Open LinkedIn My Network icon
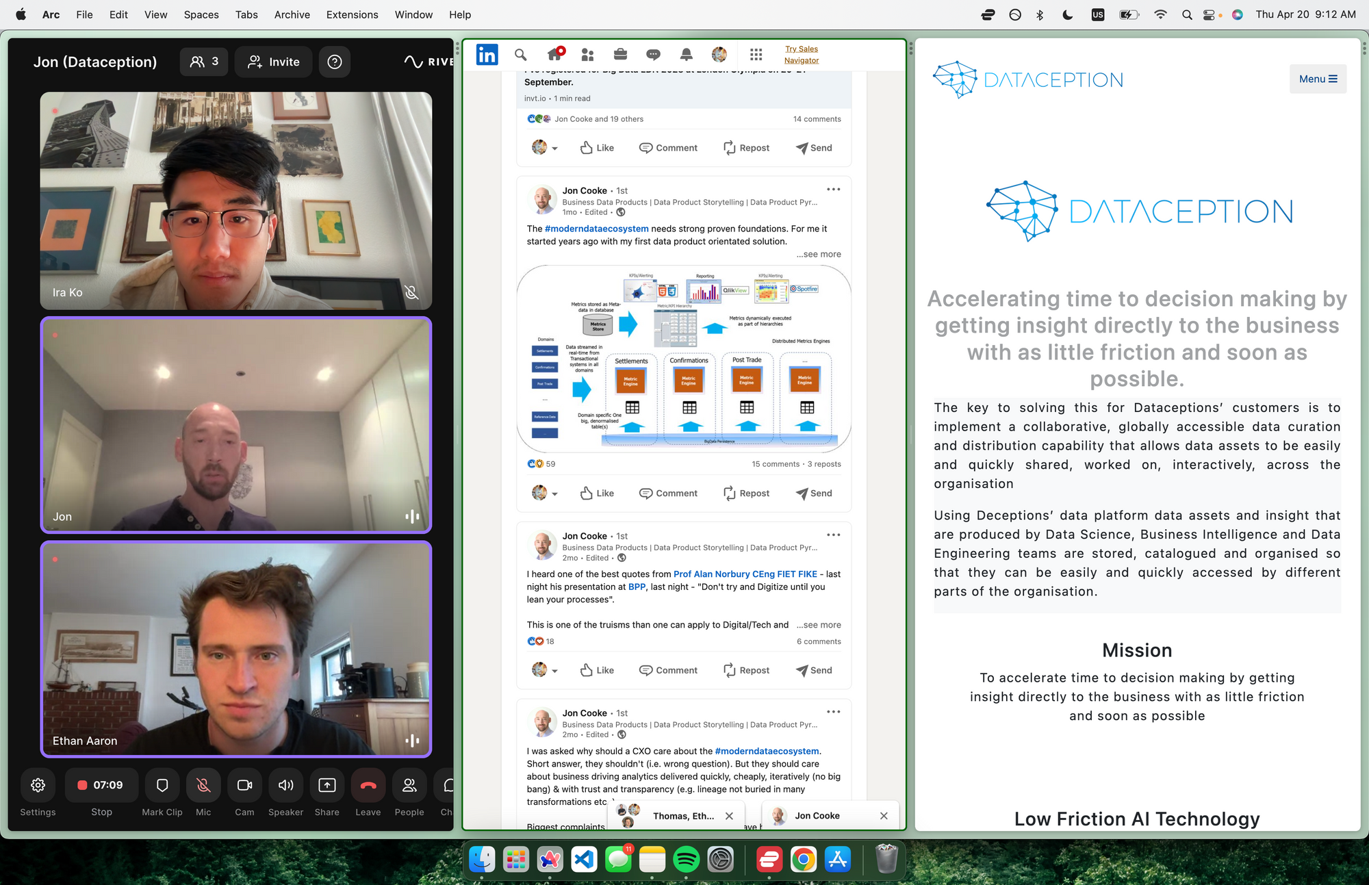 [x=587, y=55]
